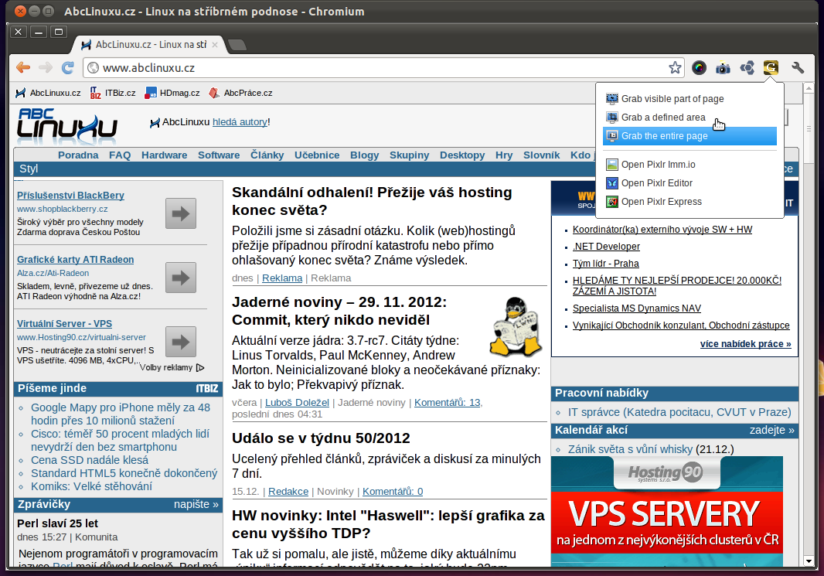Screen dimensions: 824x576
Task: Select the AbcLinuxu.cz tab
Action: 149,45
